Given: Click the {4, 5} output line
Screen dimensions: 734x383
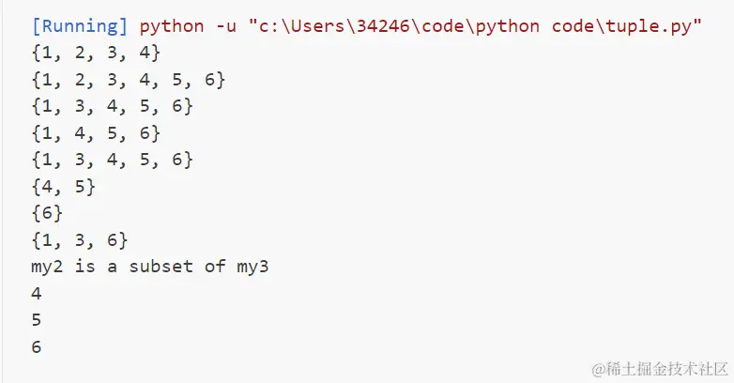Looking at the screenshot, I should point(63,187).
